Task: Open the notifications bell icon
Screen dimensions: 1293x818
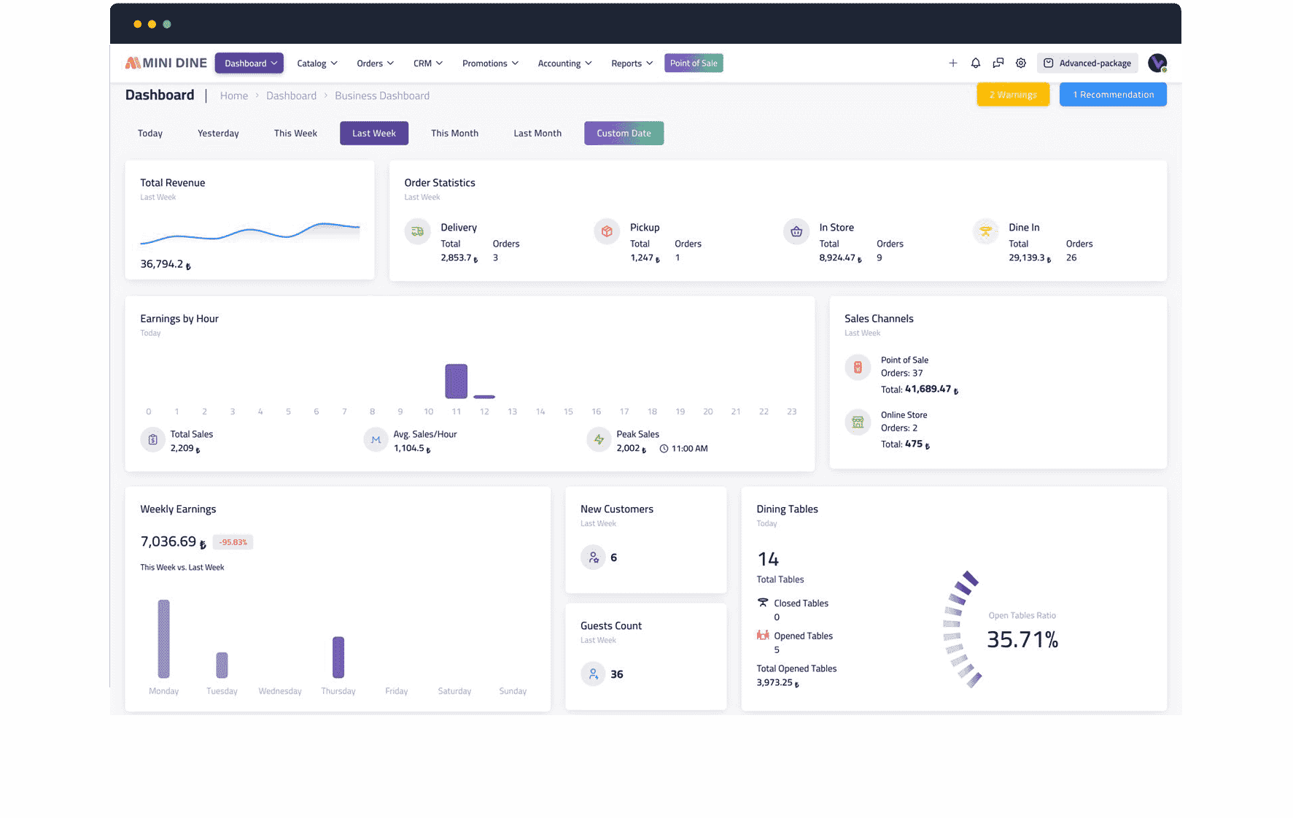Action: tap(975, 63)
